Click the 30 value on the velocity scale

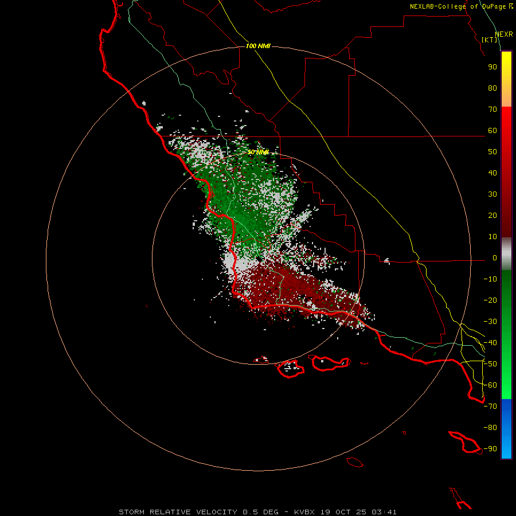point(492,194)
